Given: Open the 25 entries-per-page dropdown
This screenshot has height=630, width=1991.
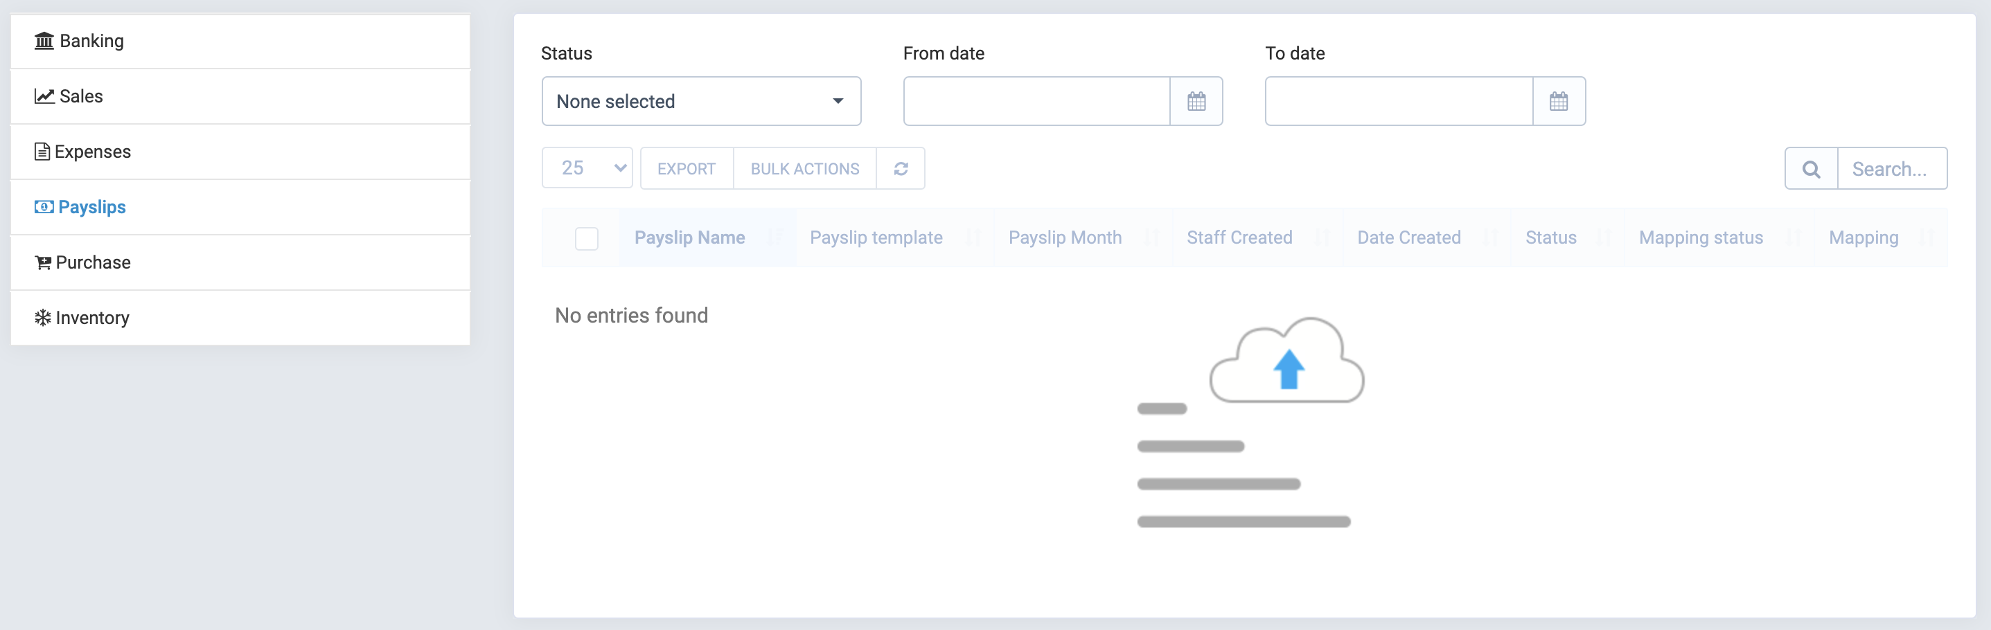Looking at the screenshot, I should coord(587,168).
